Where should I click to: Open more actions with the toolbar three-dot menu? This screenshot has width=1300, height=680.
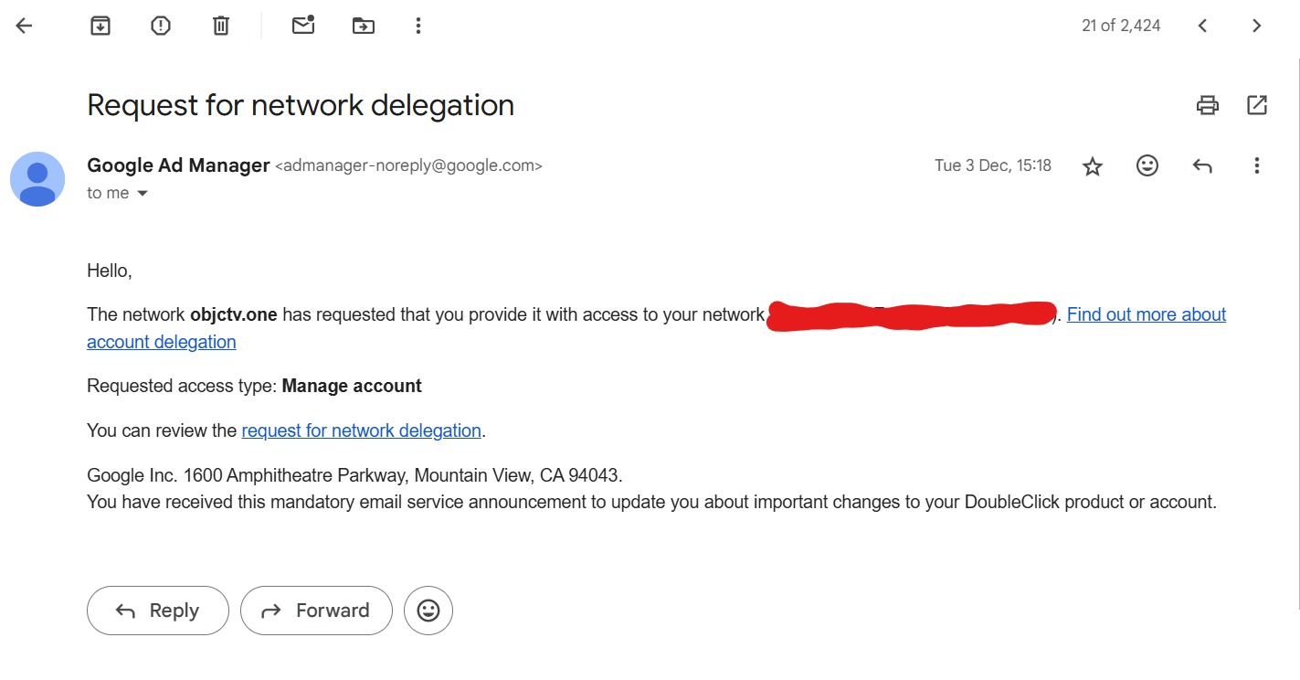[x=417, y=26]
